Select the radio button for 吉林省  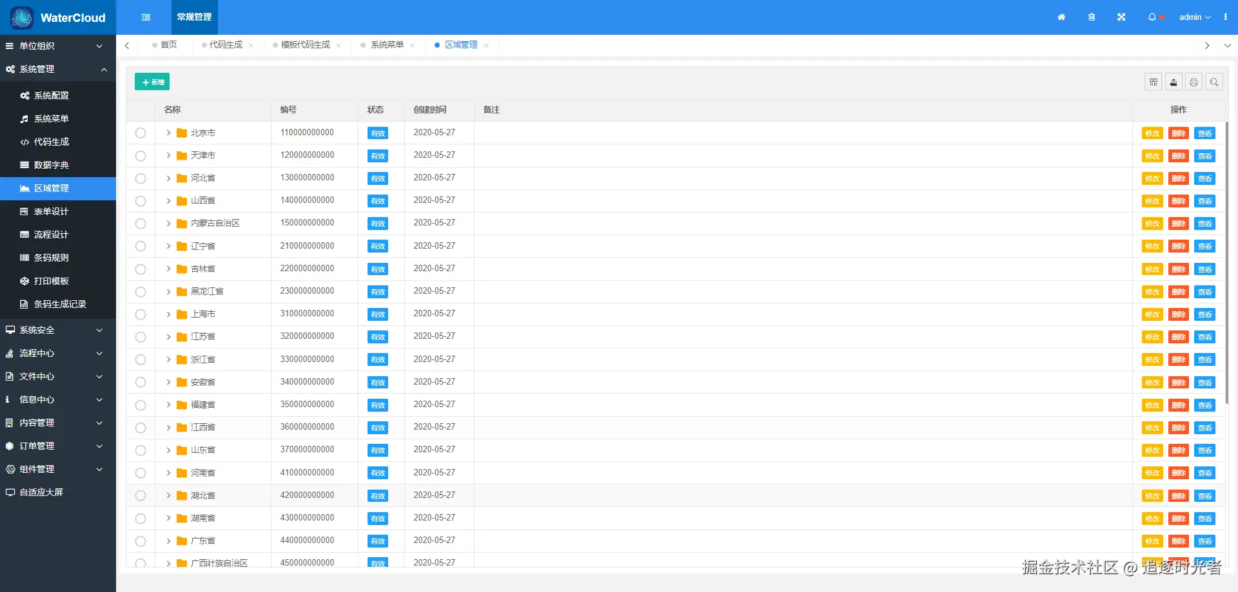pos(141,269)
